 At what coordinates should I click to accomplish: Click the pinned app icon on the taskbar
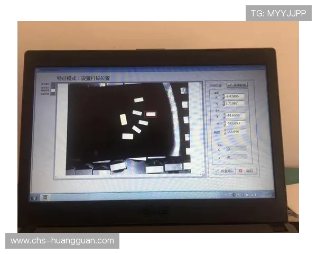[x=46, y=198]
